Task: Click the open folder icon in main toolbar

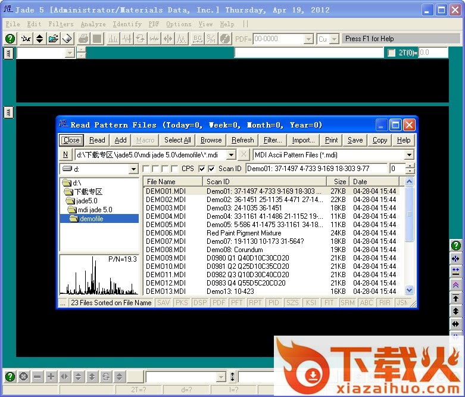Action: [x=54, y=39]
